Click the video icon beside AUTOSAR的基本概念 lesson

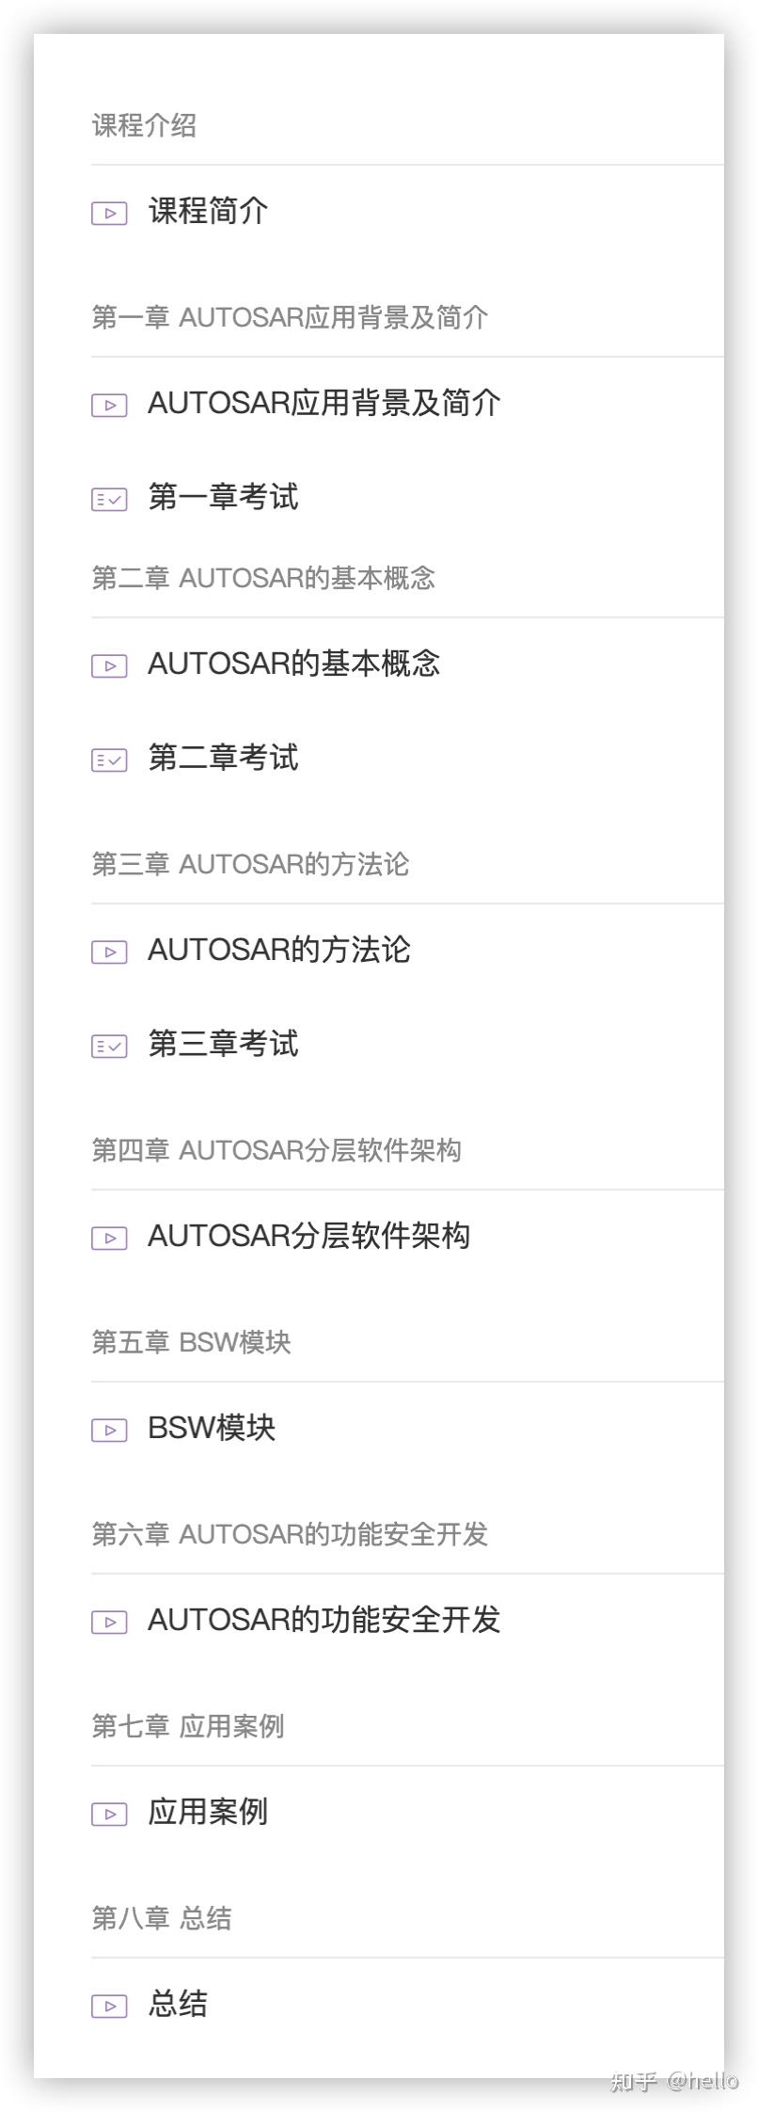109,666
